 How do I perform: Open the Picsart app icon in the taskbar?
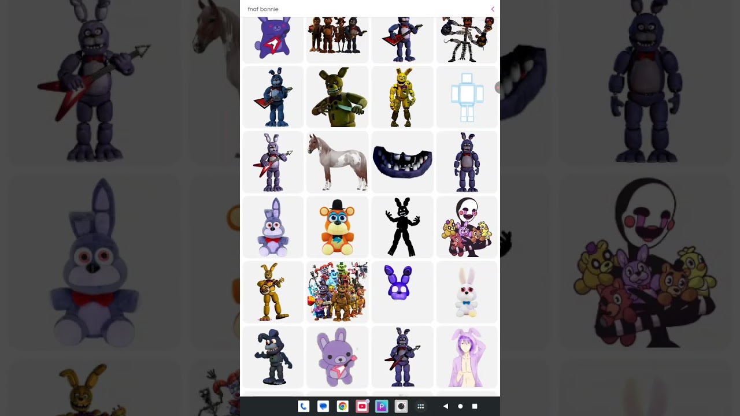(x=382, y=406)
